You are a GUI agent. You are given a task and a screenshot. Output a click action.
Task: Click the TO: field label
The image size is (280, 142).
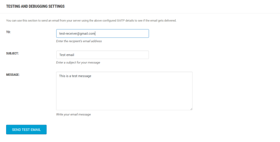[8, 32]
